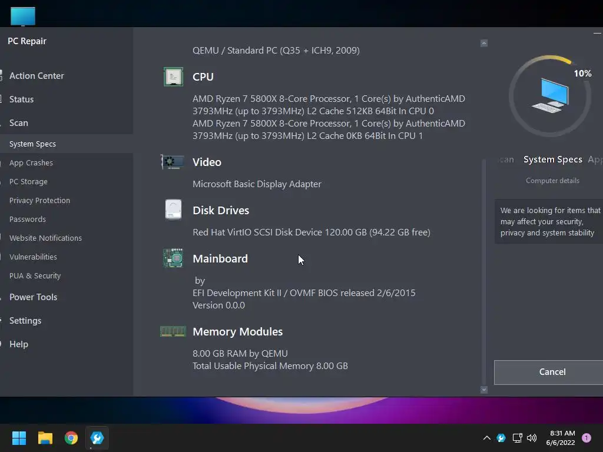Open PUA & Security in the sidebar
The height and width of the screenshot is (452, 603).
(x=35, y=275)
